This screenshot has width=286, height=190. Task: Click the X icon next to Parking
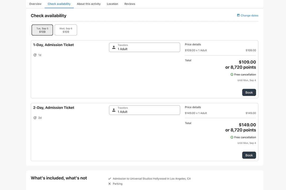(110, 184)
